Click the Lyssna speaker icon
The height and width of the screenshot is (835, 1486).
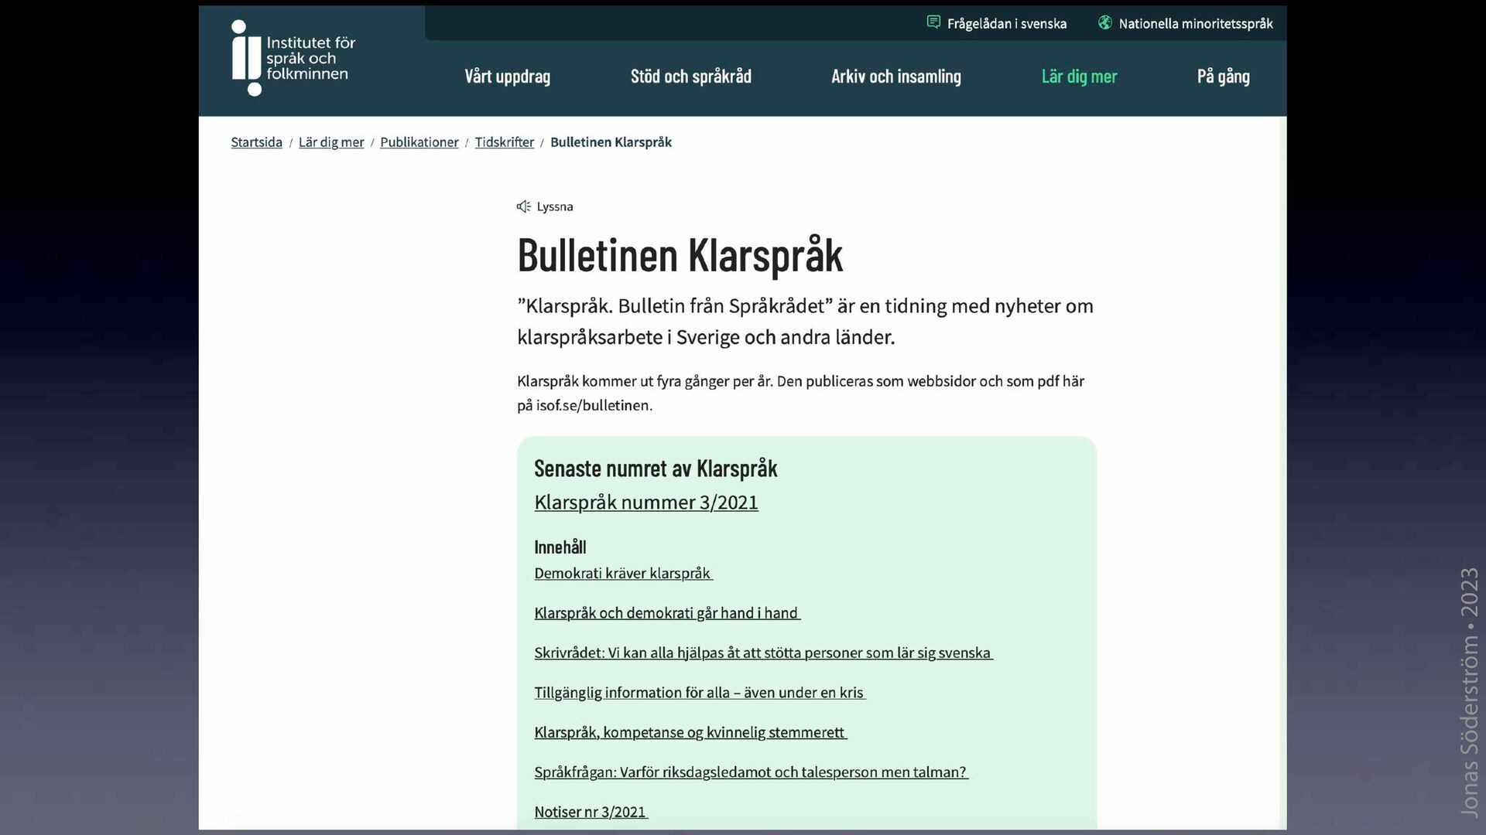(x=524, y=206)
